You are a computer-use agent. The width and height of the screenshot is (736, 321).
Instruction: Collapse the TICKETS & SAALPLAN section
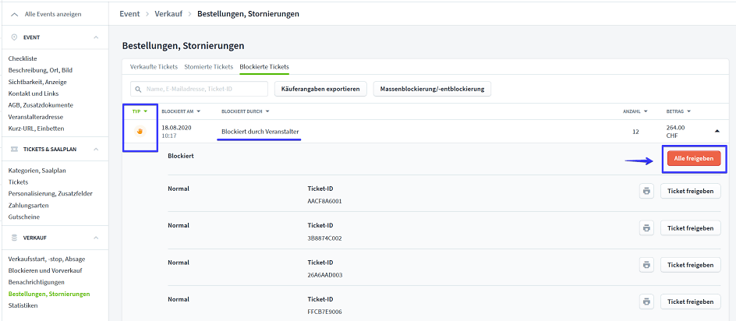(96, 149)
